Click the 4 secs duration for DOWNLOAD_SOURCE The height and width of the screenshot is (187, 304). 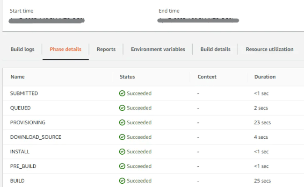click(x=261, y=137)
